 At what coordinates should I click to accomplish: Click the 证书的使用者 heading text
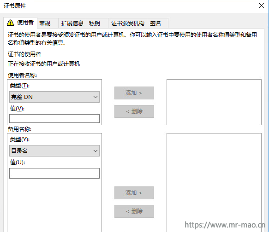coord(24,54)
